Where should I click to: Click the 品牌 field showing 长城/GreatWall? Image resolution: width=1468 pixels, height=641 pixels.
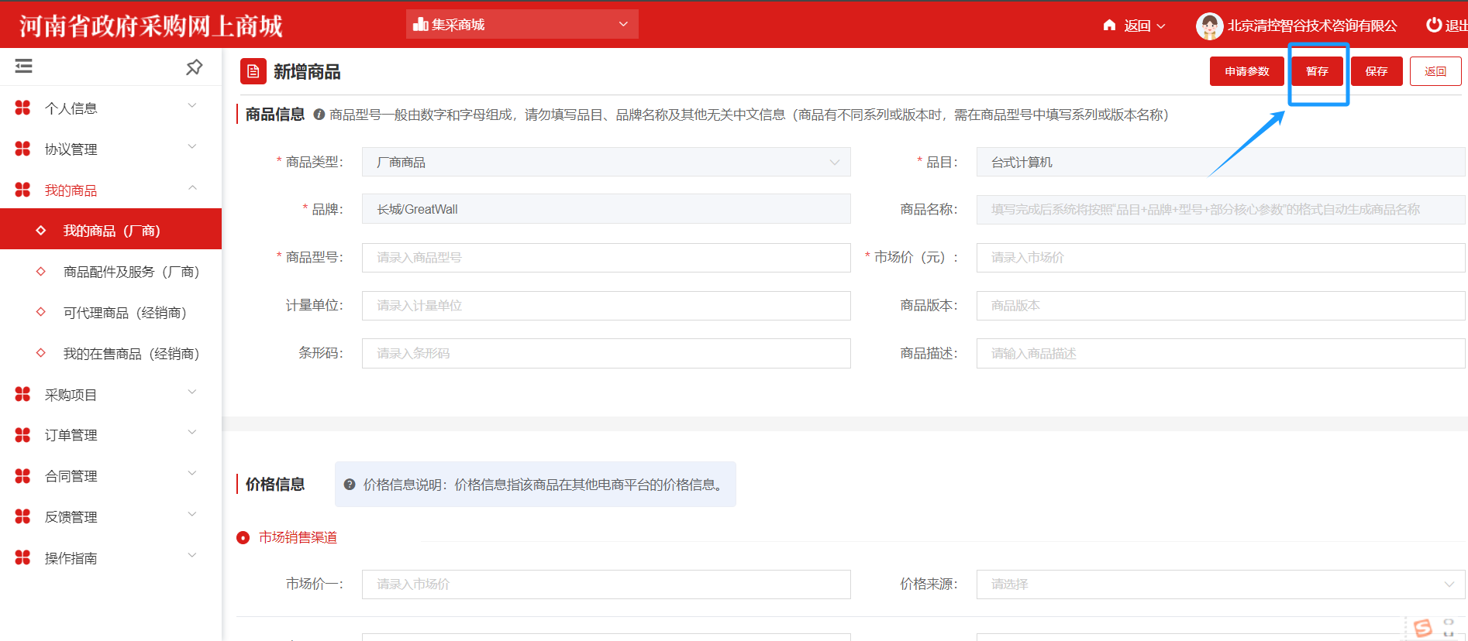tap(606, 209)
